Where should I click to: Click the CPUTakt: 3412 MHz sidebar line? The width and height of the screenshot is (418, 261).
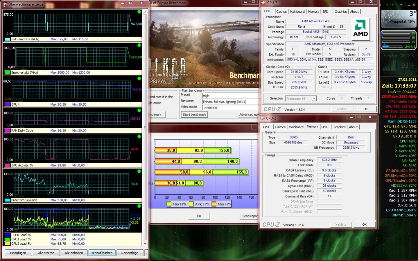pos(399,97)
